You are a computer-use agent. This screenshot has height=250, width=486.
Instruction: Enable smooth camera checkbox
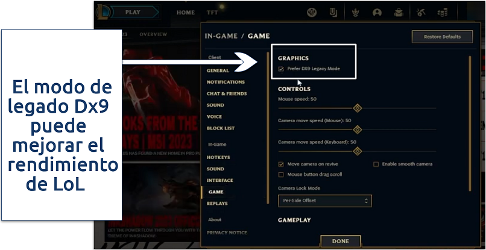[x=376, y=164]
